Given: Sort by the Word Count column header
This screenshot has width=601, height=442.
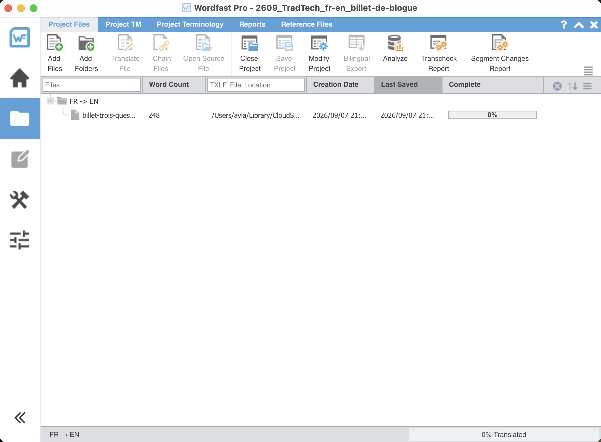Looking at the screenshot, I should [x=174, y=85].
